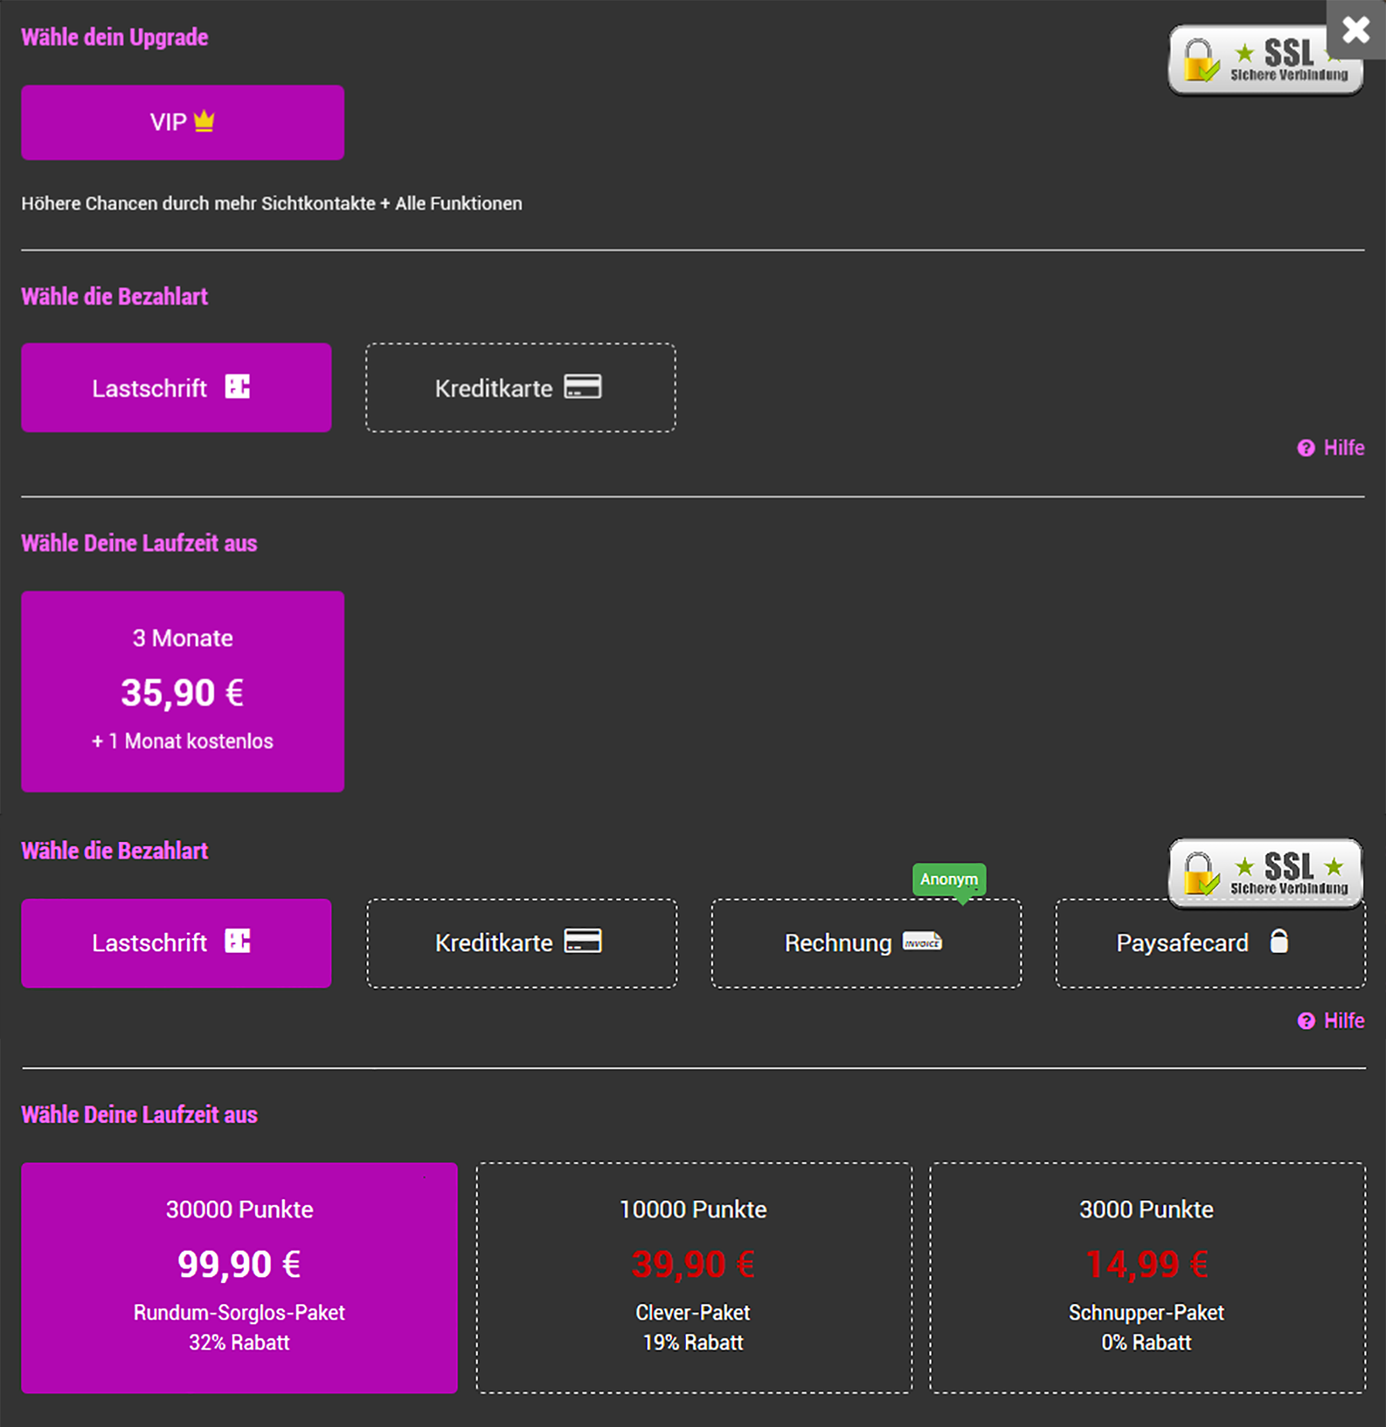Viewport: 1386px width, 1427px height.
Task: Click the lower SSL Sichere Verbindung badge
Action: pyautogui.click(x=1265, y=873)
